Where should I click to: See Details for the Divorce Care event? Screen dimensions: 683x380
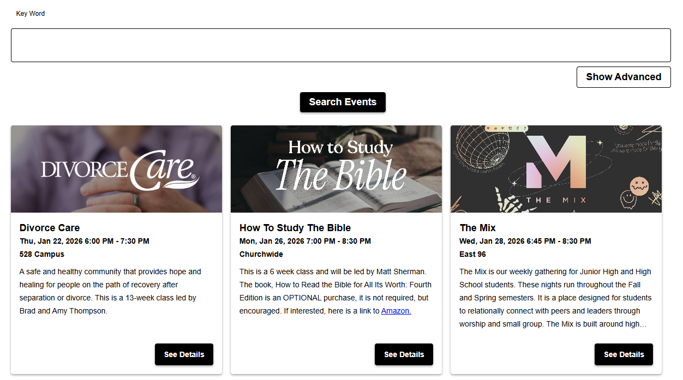tap(184, 354)
